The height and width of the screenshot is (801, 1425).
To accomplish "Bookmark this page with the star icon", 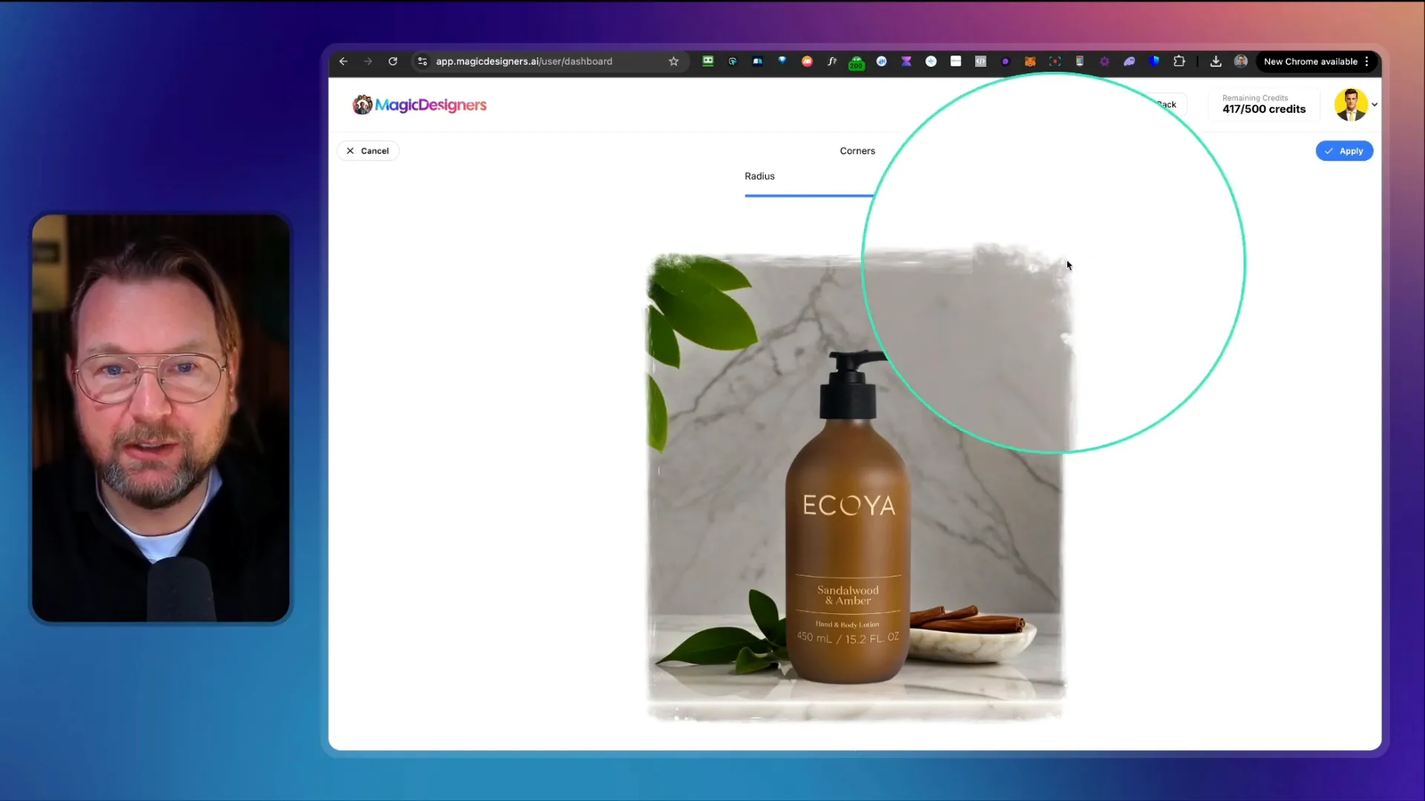I will [673, 61].
